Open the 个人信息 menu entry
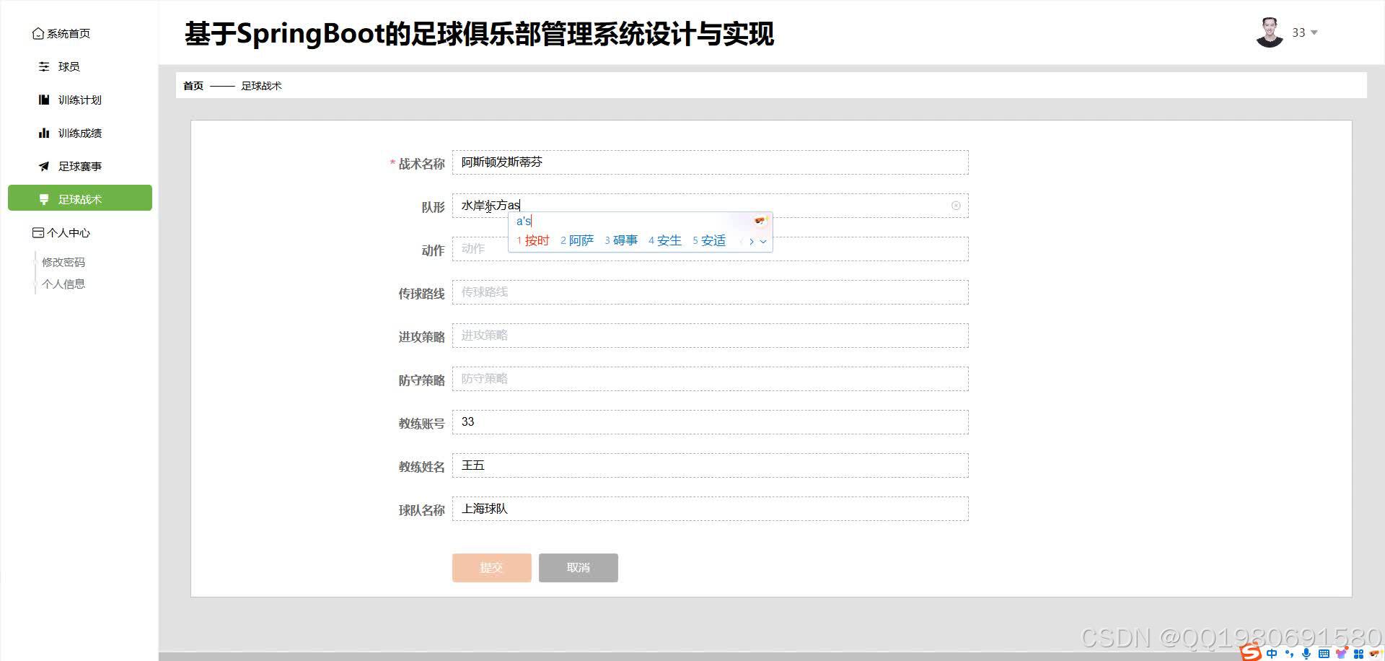Screen dimensions: 1385x661 click(x=63, y=284)
